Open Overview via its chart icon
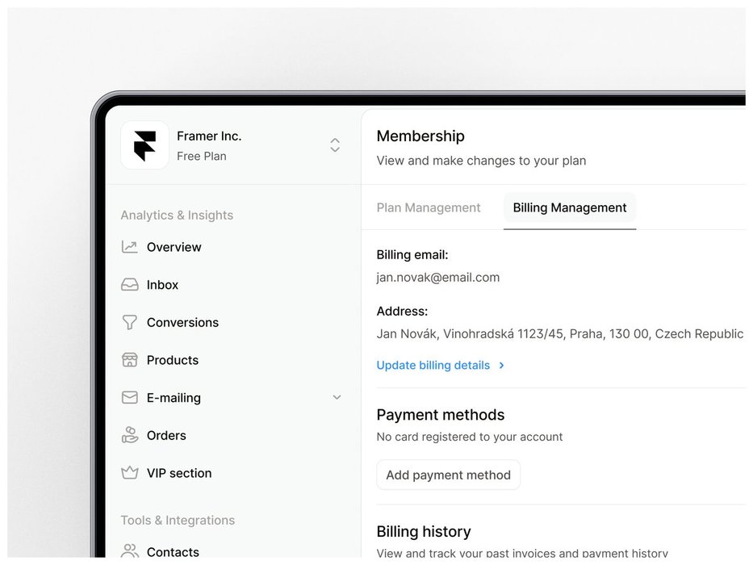 pos(130,247)
